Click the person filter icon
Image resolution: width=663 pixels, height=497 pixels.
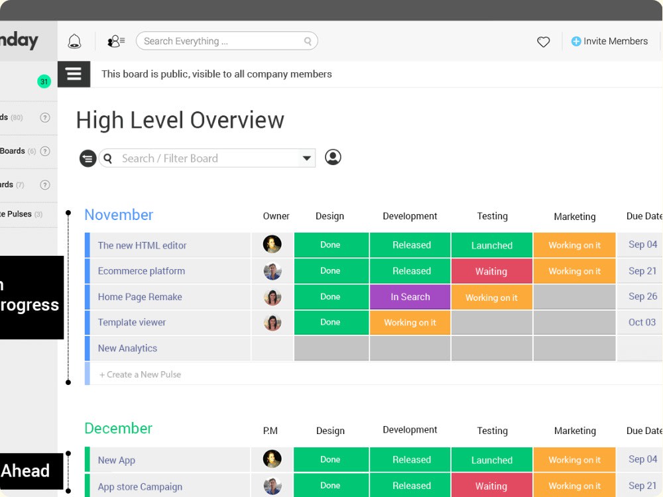[x=333, y=157]
